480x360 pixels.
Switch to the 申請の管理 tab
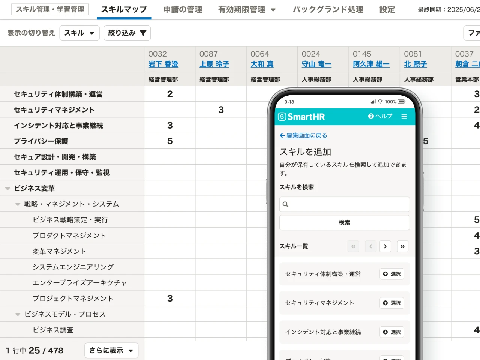(x=182, y=10)
